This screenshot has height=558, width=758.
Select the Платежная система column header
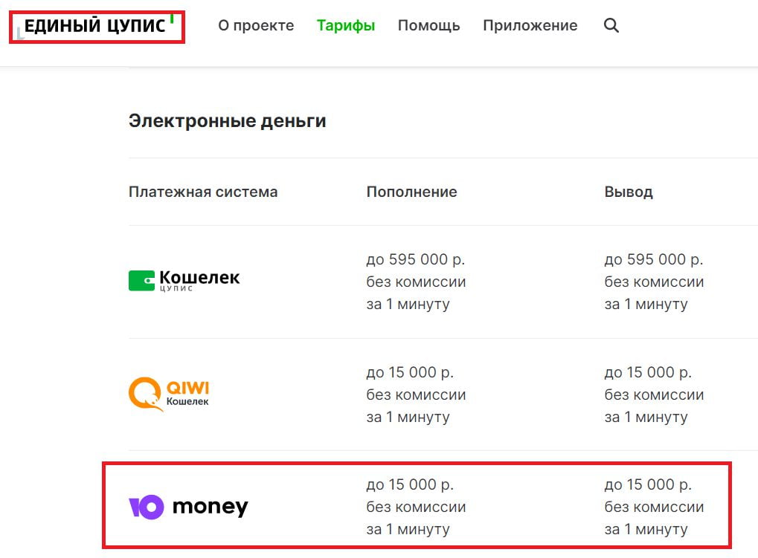coord(202,192)
